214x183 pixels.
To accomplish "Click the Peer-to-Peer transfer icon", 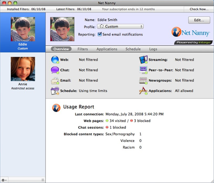I will click(143, 70).
